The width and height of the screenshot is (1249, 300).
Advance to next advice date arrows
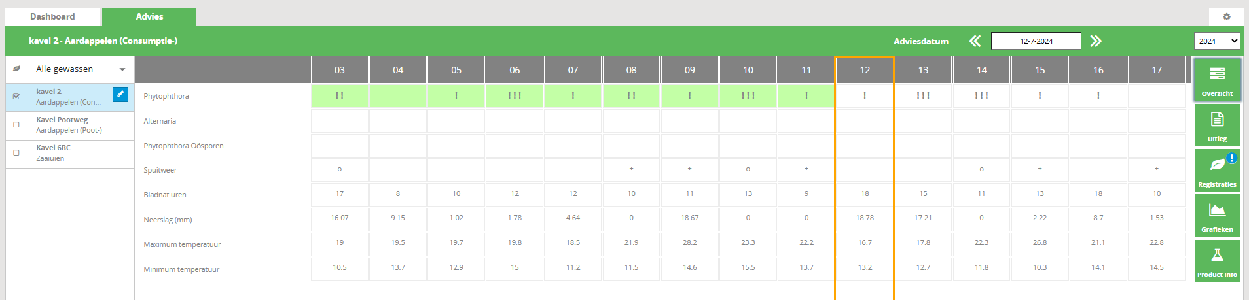point(1096,41)
